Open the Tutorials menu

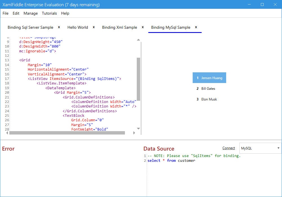tap(49, 13)
